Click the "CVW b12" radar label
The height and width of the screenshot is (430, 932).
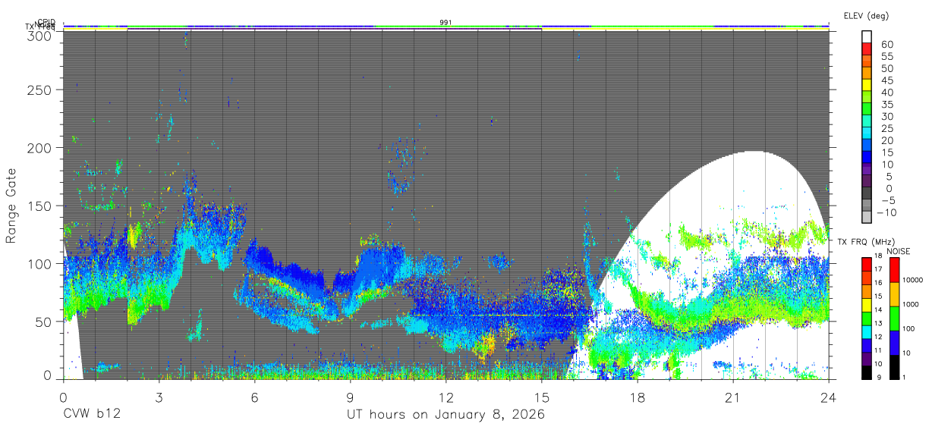(x=92, y=415)
